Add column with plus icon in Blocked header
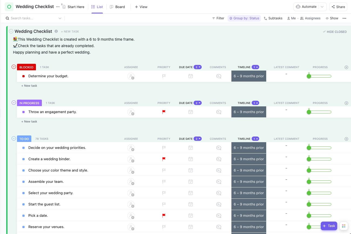Viewport: 351px width, 234px height. tap(346, 67)
